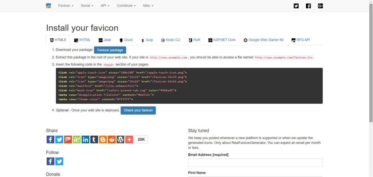Follow on Facebook under Follow section

[x=50, y=161]
